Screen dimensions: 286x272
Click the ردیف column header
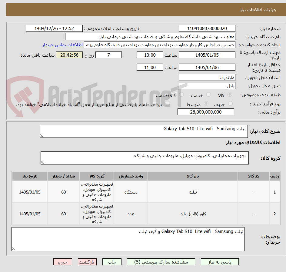point(274,176)
